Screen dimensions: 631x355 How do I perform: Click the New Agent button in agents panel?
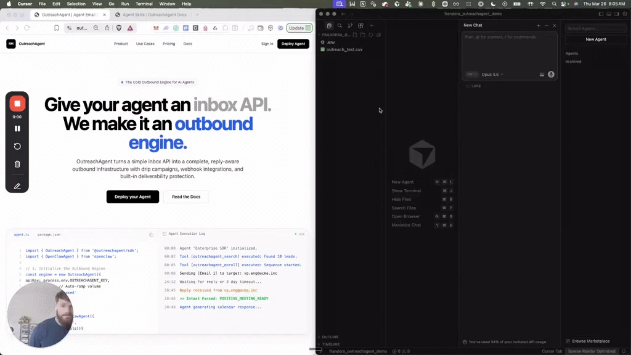[596, 39]
